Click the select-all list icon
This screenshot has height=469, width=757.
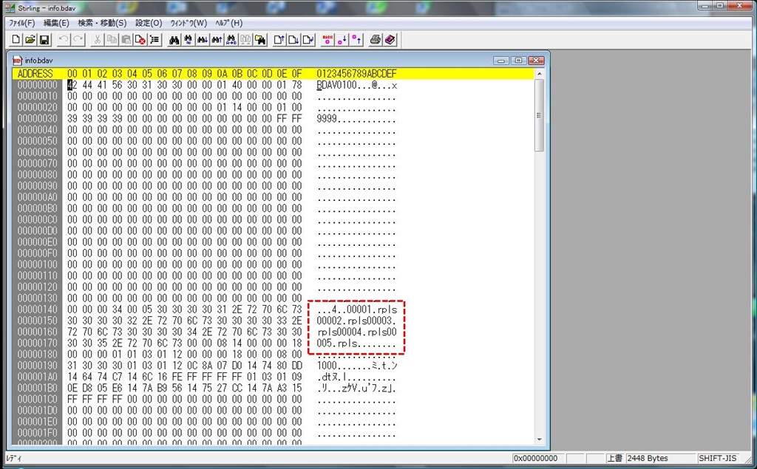click(x=154, y=40)
